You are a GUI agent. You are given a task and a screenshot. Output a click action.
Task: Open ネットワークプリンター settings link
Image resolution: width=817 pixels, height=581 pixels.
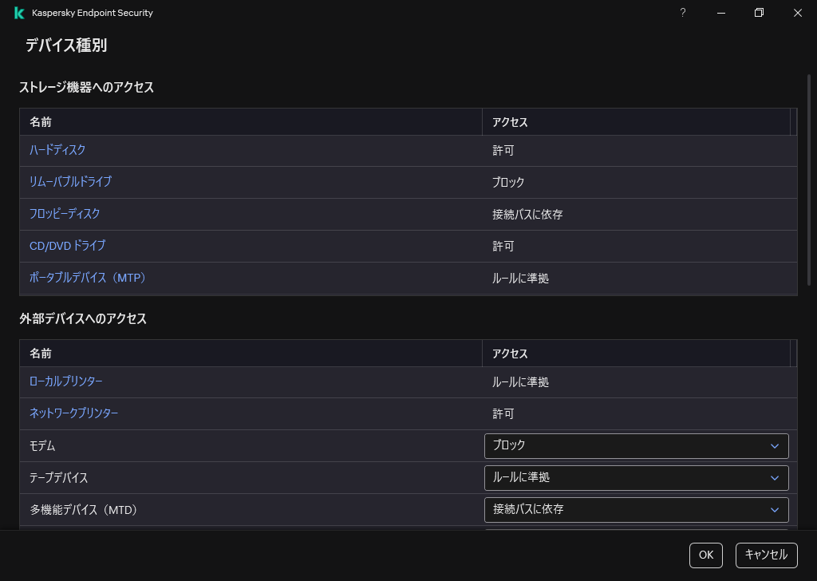(x=73, y=413)
